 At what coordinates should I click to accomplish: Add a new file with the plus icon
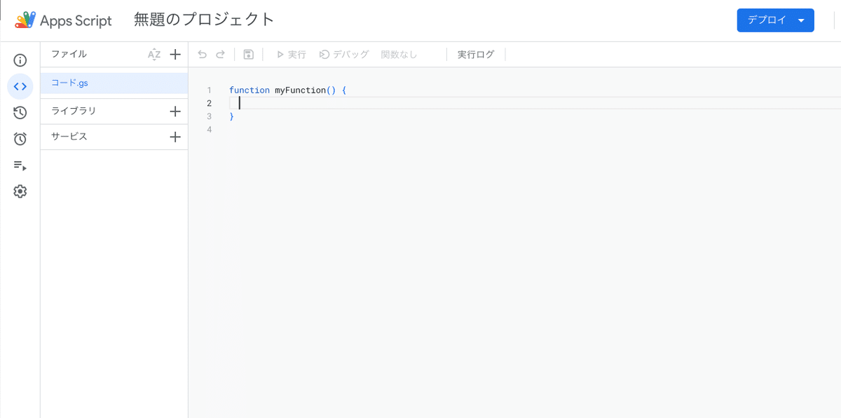coord(175,54)
